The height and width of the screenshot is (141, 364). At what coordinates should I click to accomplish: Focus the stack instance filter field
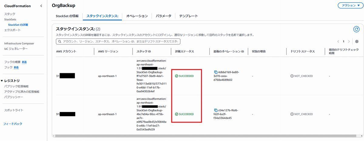pos(118,41)
